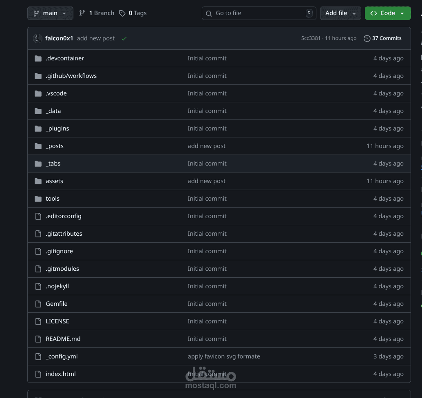This screenshot has width=422, height=398.
Task: Click the branches icon next to 1 Branch
Action: [82, 13]
